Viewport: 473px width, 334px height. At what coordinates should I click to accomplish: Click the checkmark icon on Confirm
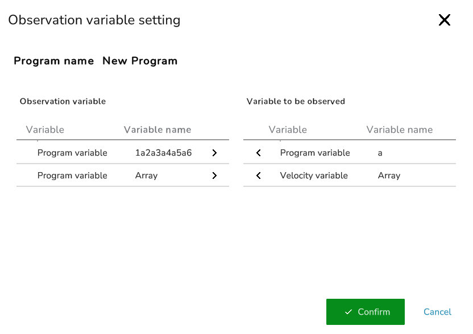pos(348,312)
